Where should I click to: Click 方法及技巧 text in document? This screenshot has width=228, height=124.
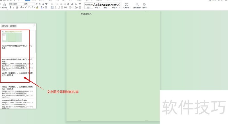(86, 14)
